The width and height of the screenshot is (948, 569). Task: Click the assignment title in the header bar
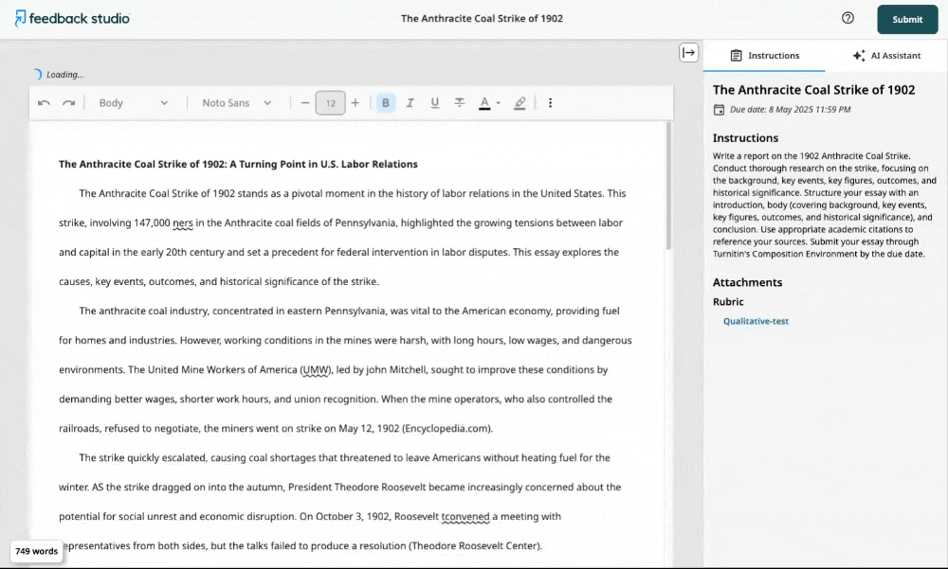click(x=482, y=18)
